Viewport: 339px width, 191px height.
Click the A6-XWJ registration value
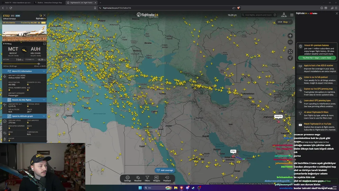12,84
